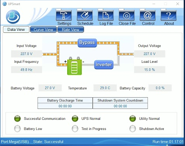Click the Schedule label text
This screenshot has width=185, height=146.
pos(85,23)
